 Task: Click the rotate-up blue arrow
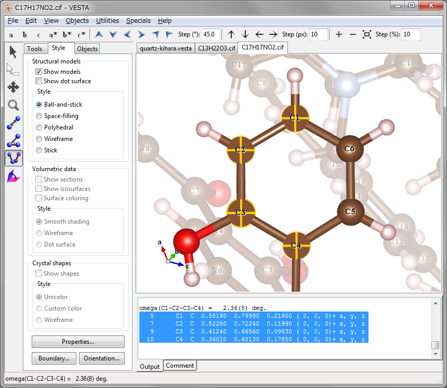tap(99, 34)
